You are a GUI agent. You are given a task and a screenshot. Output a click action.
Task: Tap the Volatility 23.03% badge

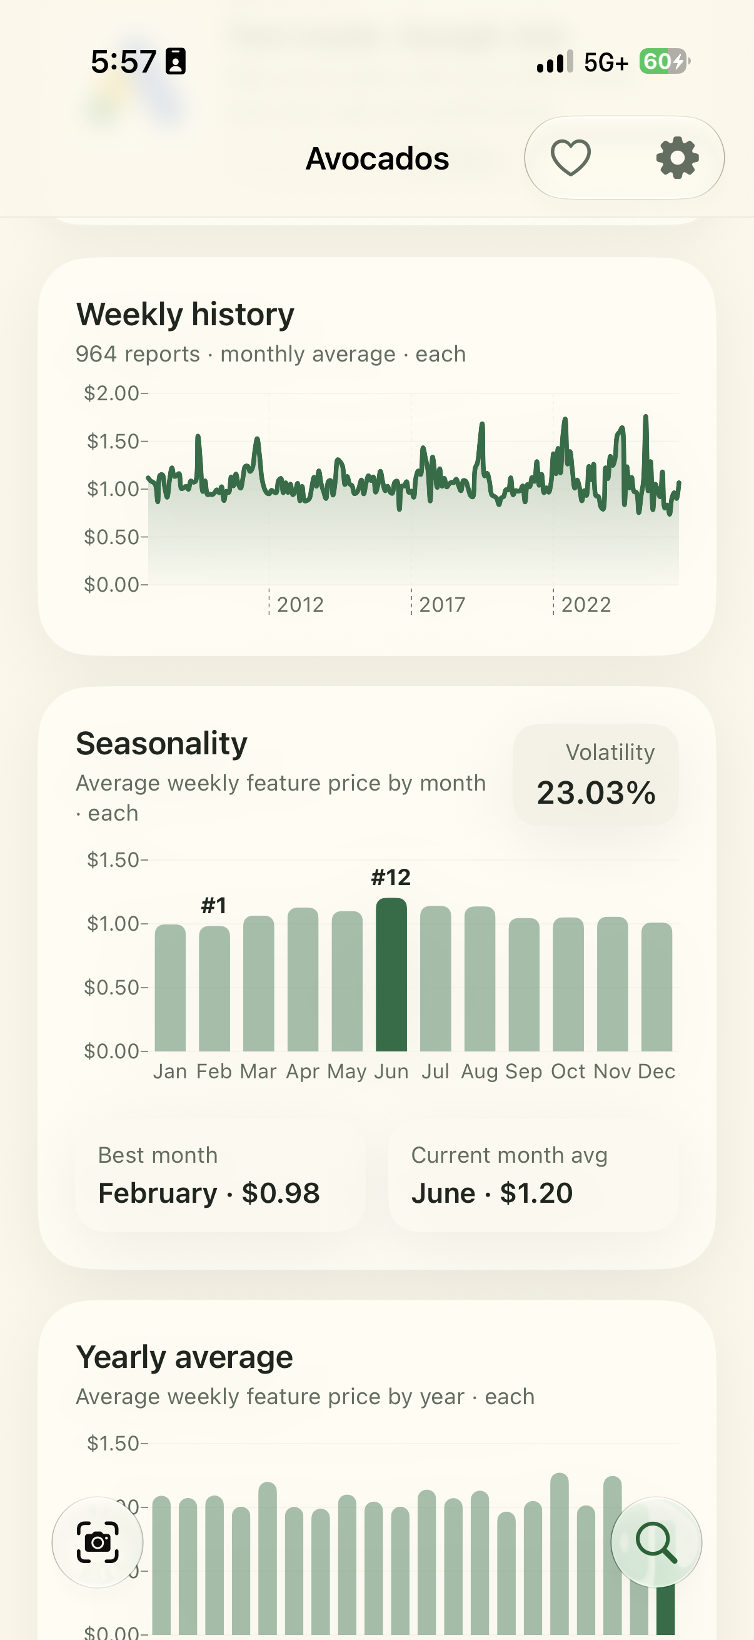[596, 775]
